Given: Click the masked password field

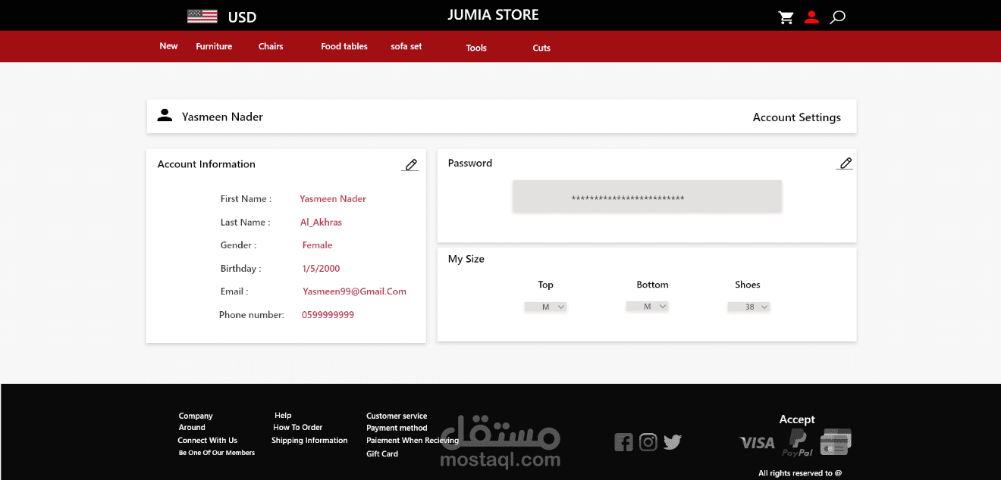Looking at the screenshot, I should (x=647, y=197).
